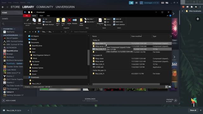
Task: Click the Copy ribbon icon
Action: click(34, 21)
